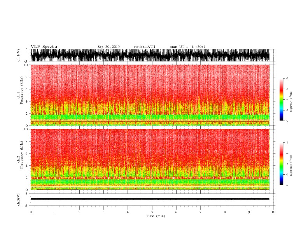Viewport: 308px width, 238px height.
Task: Click the "5" tick on the time axis
Action: tap(152, 212)
